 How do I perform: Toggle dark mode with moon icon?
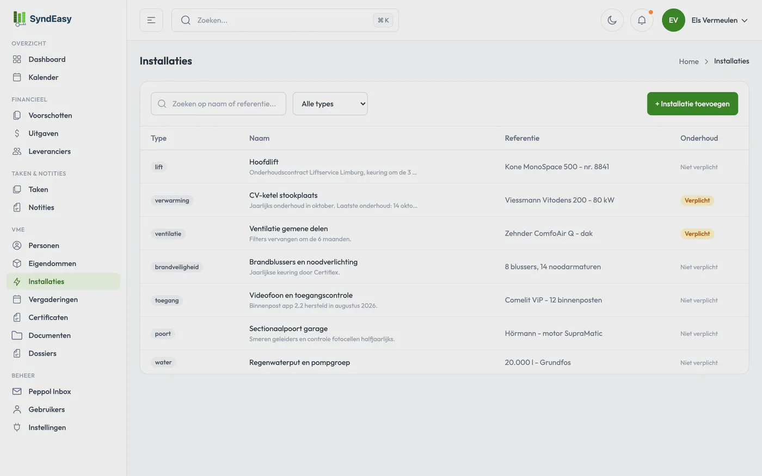(x=612, y=20)
